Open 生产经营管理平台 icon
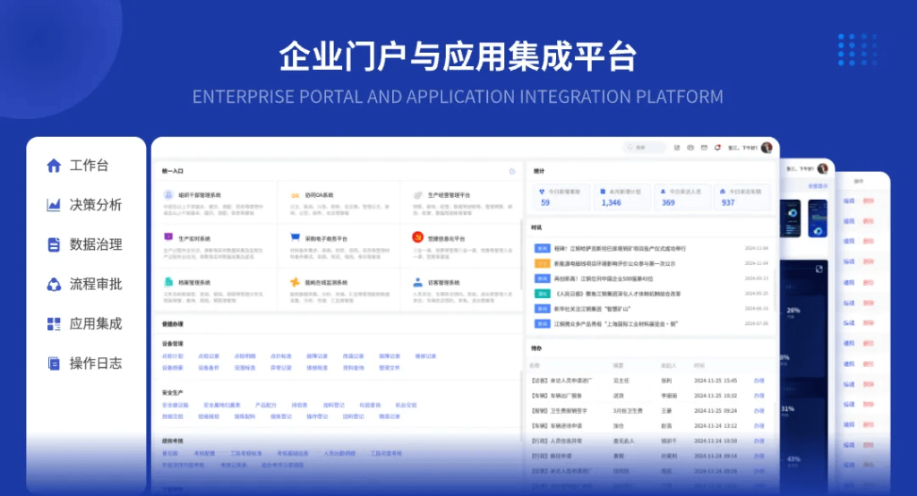Screen dimensions: 917x496 pos(417,195)
